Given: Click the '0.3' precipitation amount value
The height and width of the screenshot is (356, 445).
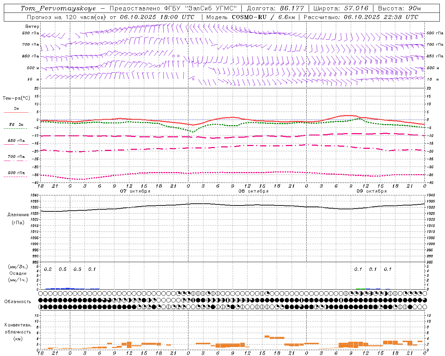Looking at the screenshot, I should pyautogui.click(x=77, y=269).
